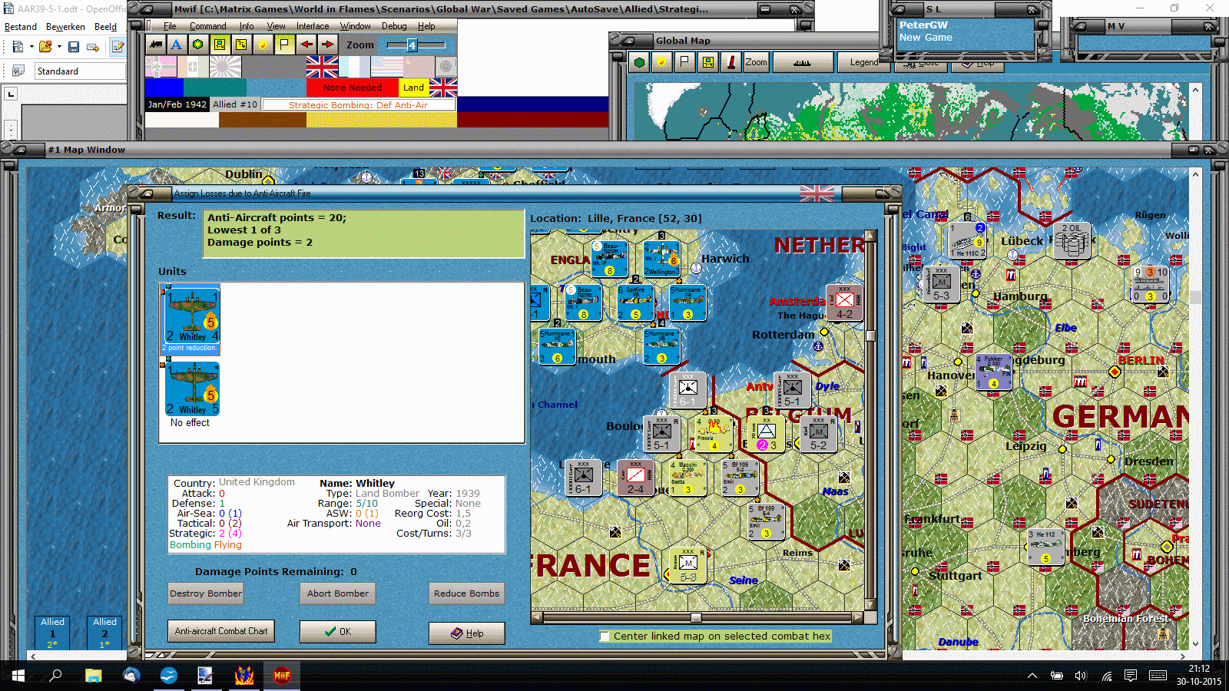Click the Help button in the losses dialog
This screenshot has width=1229, height=691.
click(x=467, y=633)
